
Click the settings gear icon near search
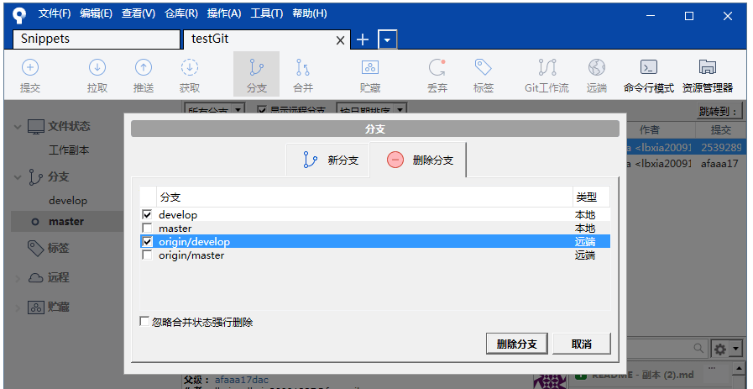720,349
